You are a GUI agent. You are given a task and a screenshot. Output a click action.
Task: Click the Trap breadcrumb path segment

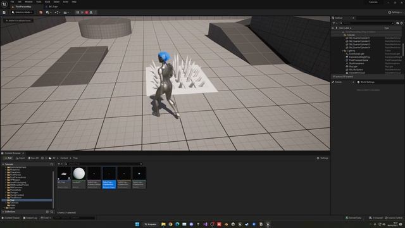pos(75,158)
